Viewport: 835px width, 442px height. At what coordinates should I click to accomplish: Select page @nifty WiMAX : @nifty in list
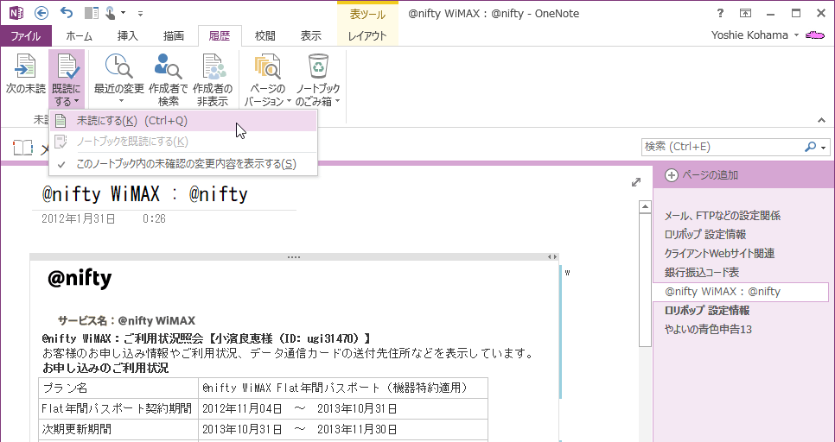[x=741, y=292]
